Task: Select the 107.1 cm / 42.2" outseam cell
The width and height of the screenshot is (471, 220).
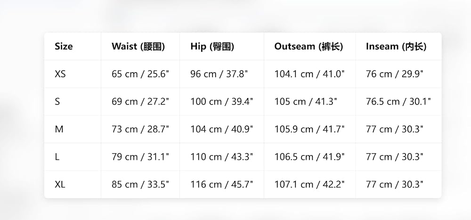Action: point(309,185)
